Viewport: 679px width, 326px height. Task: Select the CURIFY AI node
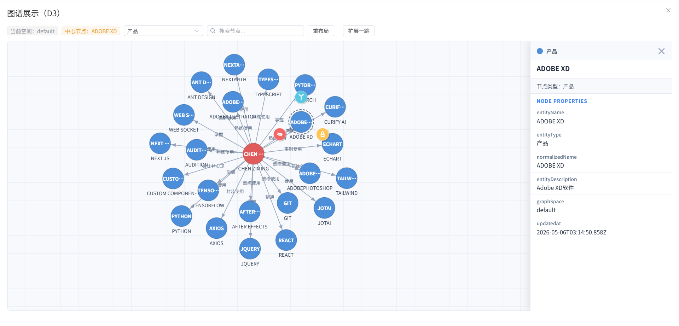(335, 107)
